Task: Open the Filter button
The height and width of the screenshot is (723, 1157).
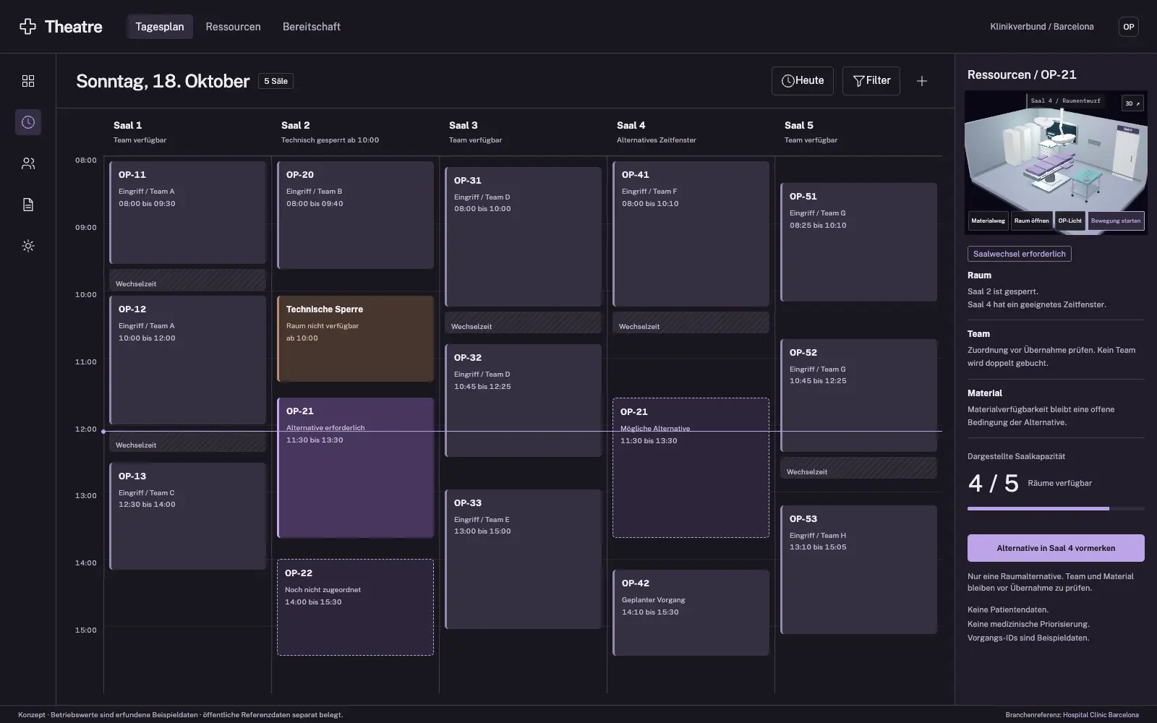Action: point(871,81)
